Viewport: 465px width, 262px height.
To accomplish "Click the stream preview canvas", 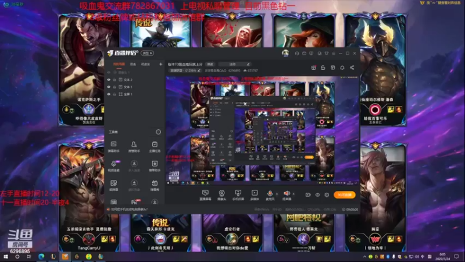I will pos(262,130).
